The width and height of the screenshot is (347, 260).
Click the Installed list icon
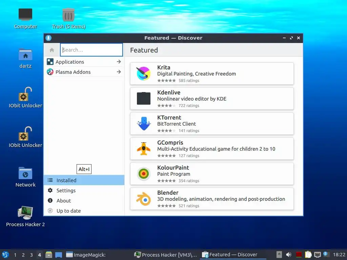pyautogui.click(x=50, y=180)
